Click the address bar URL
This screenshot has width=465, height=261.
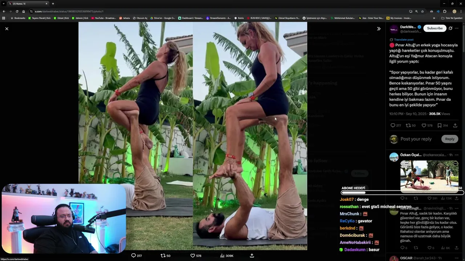pyautogui.click(x=69, y=11)
